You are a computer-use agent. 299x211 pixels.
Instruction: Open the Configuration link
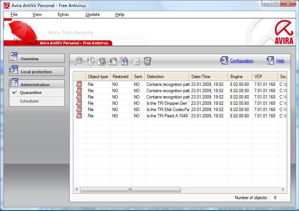pos(242,61)
